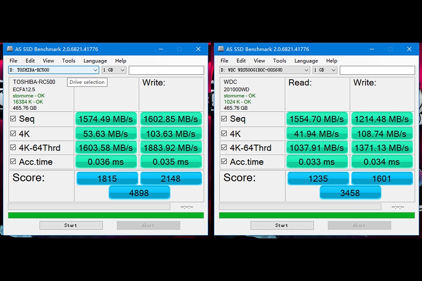This screenshot has height=281, width=422.
Task: Click the 1602.85 MB/s Seq write result
Action: tap(170, 119)
